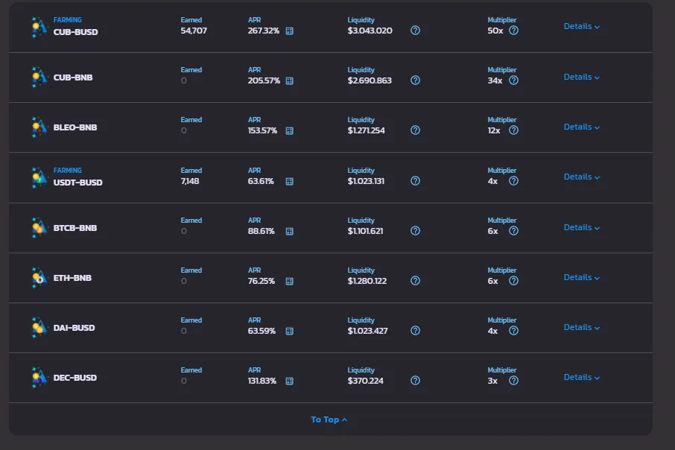Image resolution: width=675 pixels, height=450 pixels.
Task: Click the $2.690.863 liquidity value
Action: pyautogui.click(x=370, y=81)
